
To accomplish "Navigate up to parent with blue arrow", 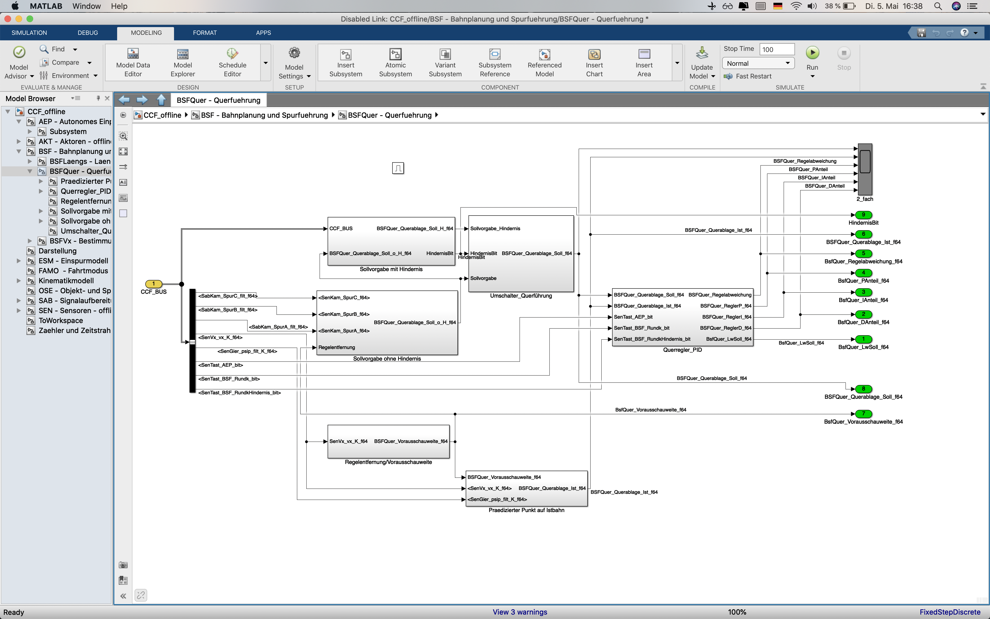I will click(x=162, y=100).
